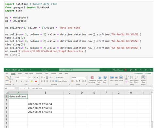Click the Bottom Align icon
Viewport: 155px width, 128px height.
tap(47, 77)
